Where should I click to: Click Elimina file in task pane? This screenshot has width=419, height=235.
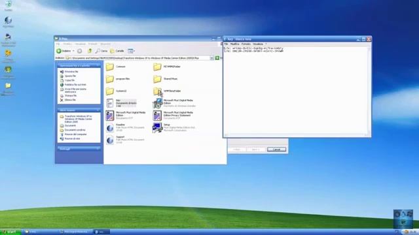(70, 100)
